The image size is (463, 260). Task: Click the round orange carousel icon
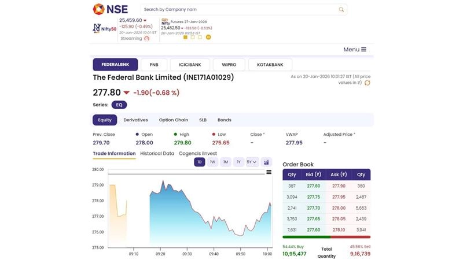pyautogui.click(x=208, y=37)
